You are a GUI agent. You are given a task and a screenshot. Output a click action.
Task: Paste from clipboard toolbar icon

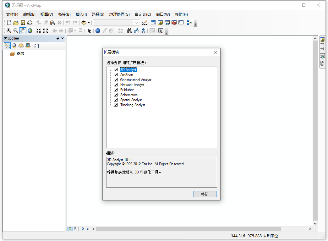[x=52, y=23]
